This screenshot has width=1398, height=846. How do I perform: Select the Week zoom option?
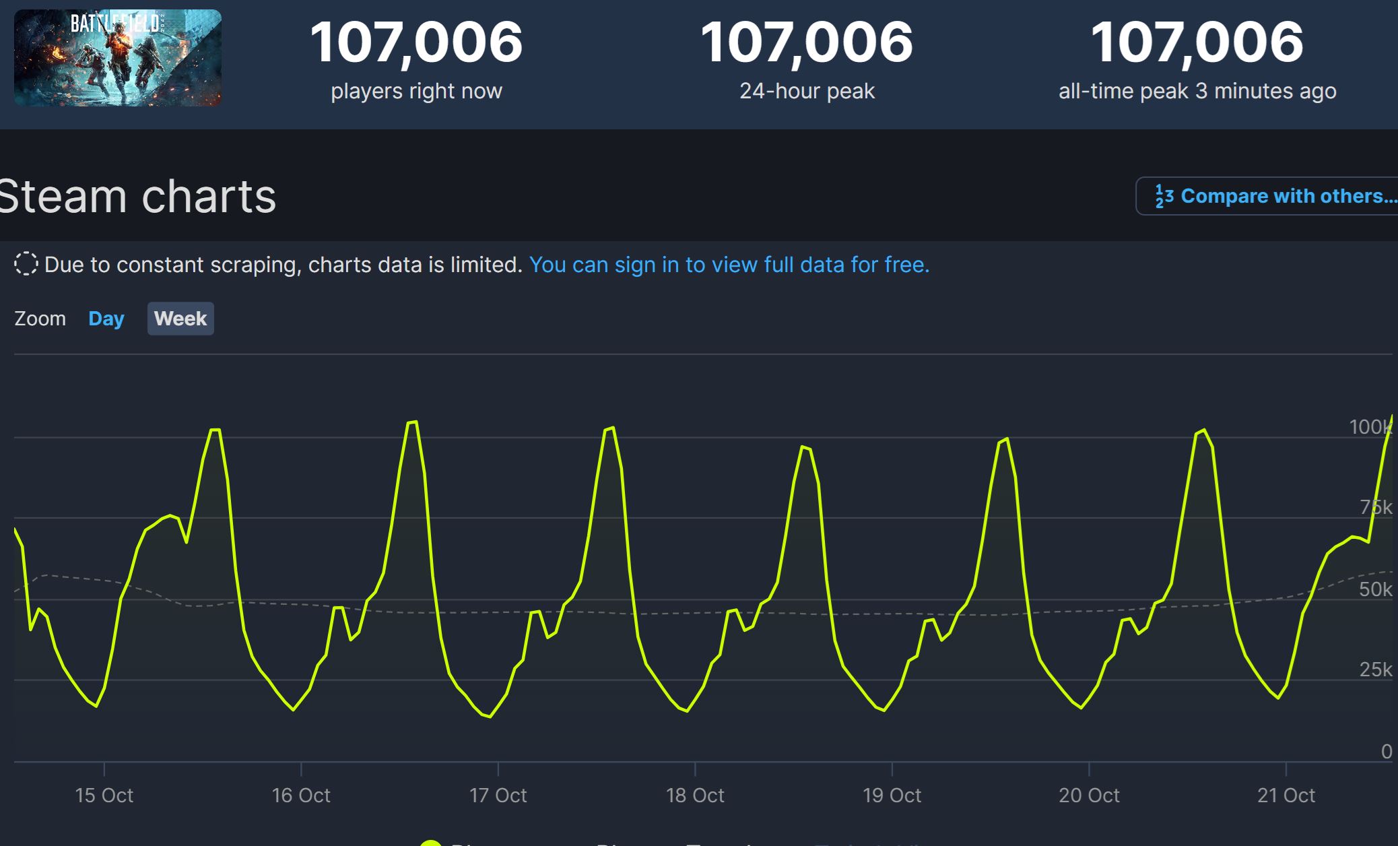[180, 319]
